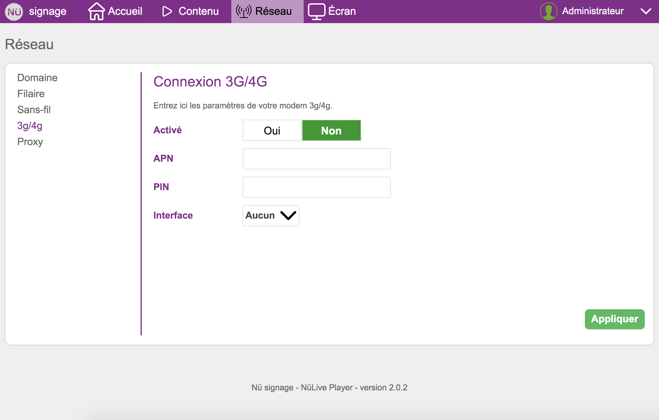659x420 pixels.
Task: Select the 3g/4g sidebar entry
Action: tap(30, 126)
